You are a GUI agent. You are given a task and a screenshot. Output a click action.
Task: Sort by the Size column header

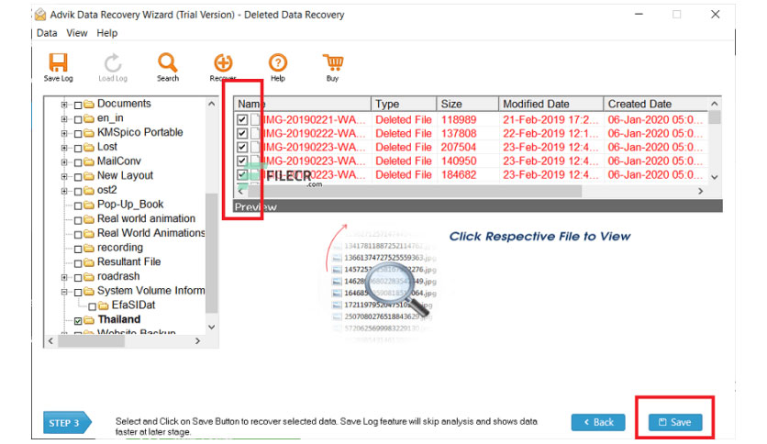(467, 105)
